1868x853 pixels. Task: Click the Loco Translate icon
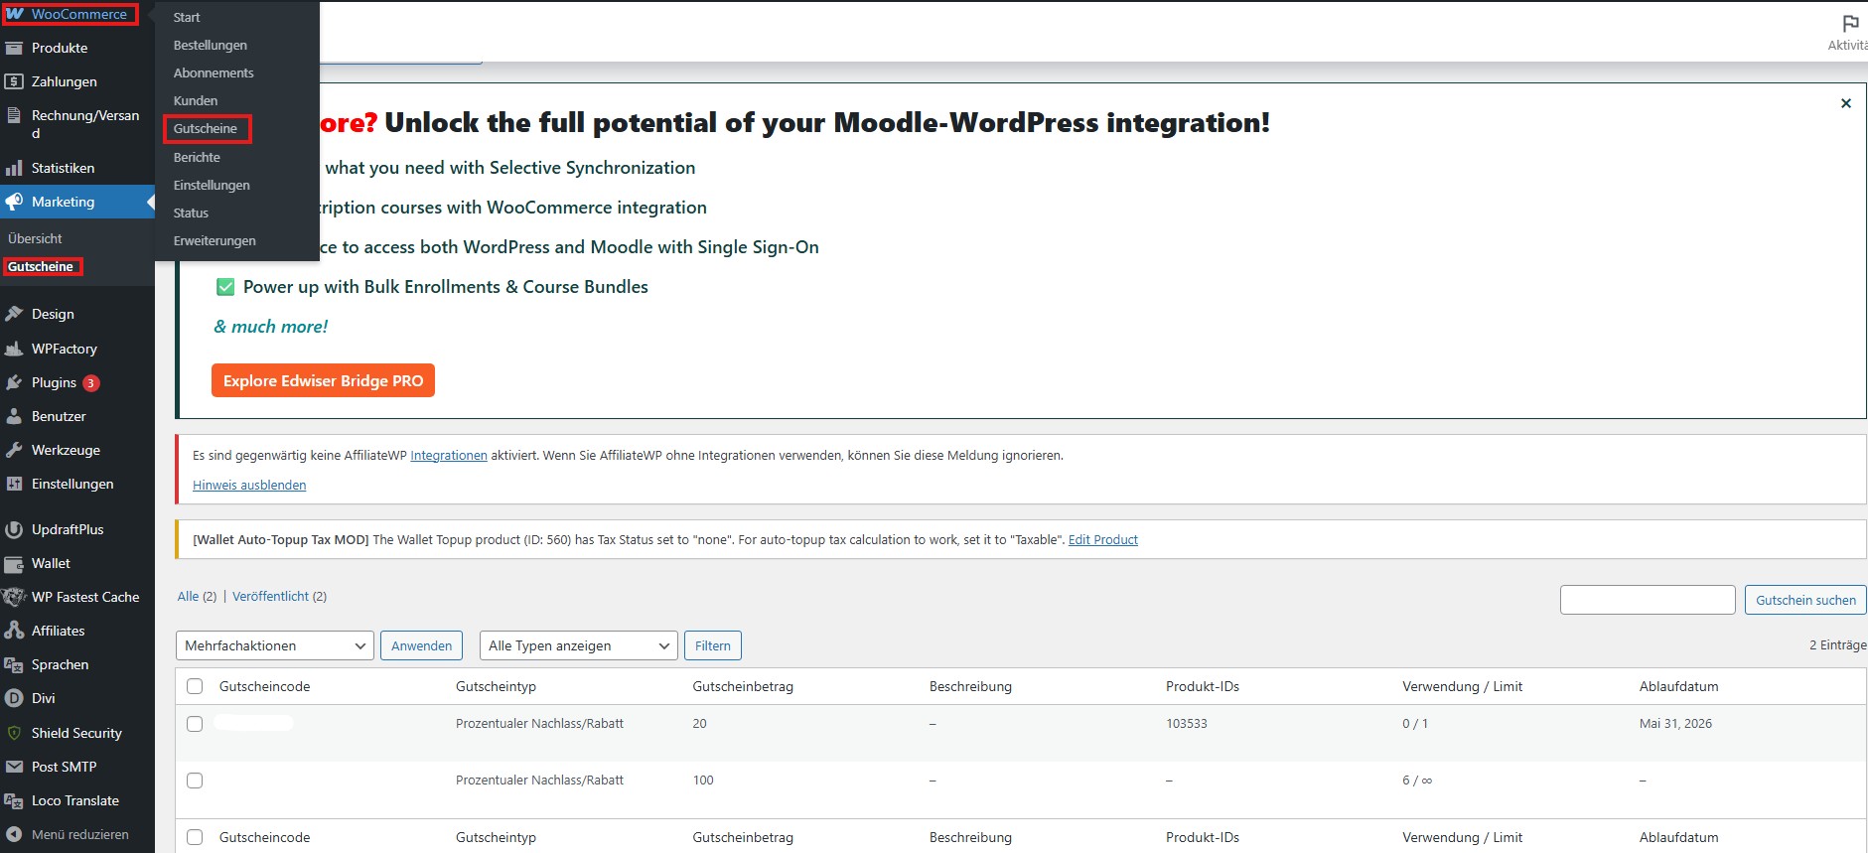[x=14, y=800]
